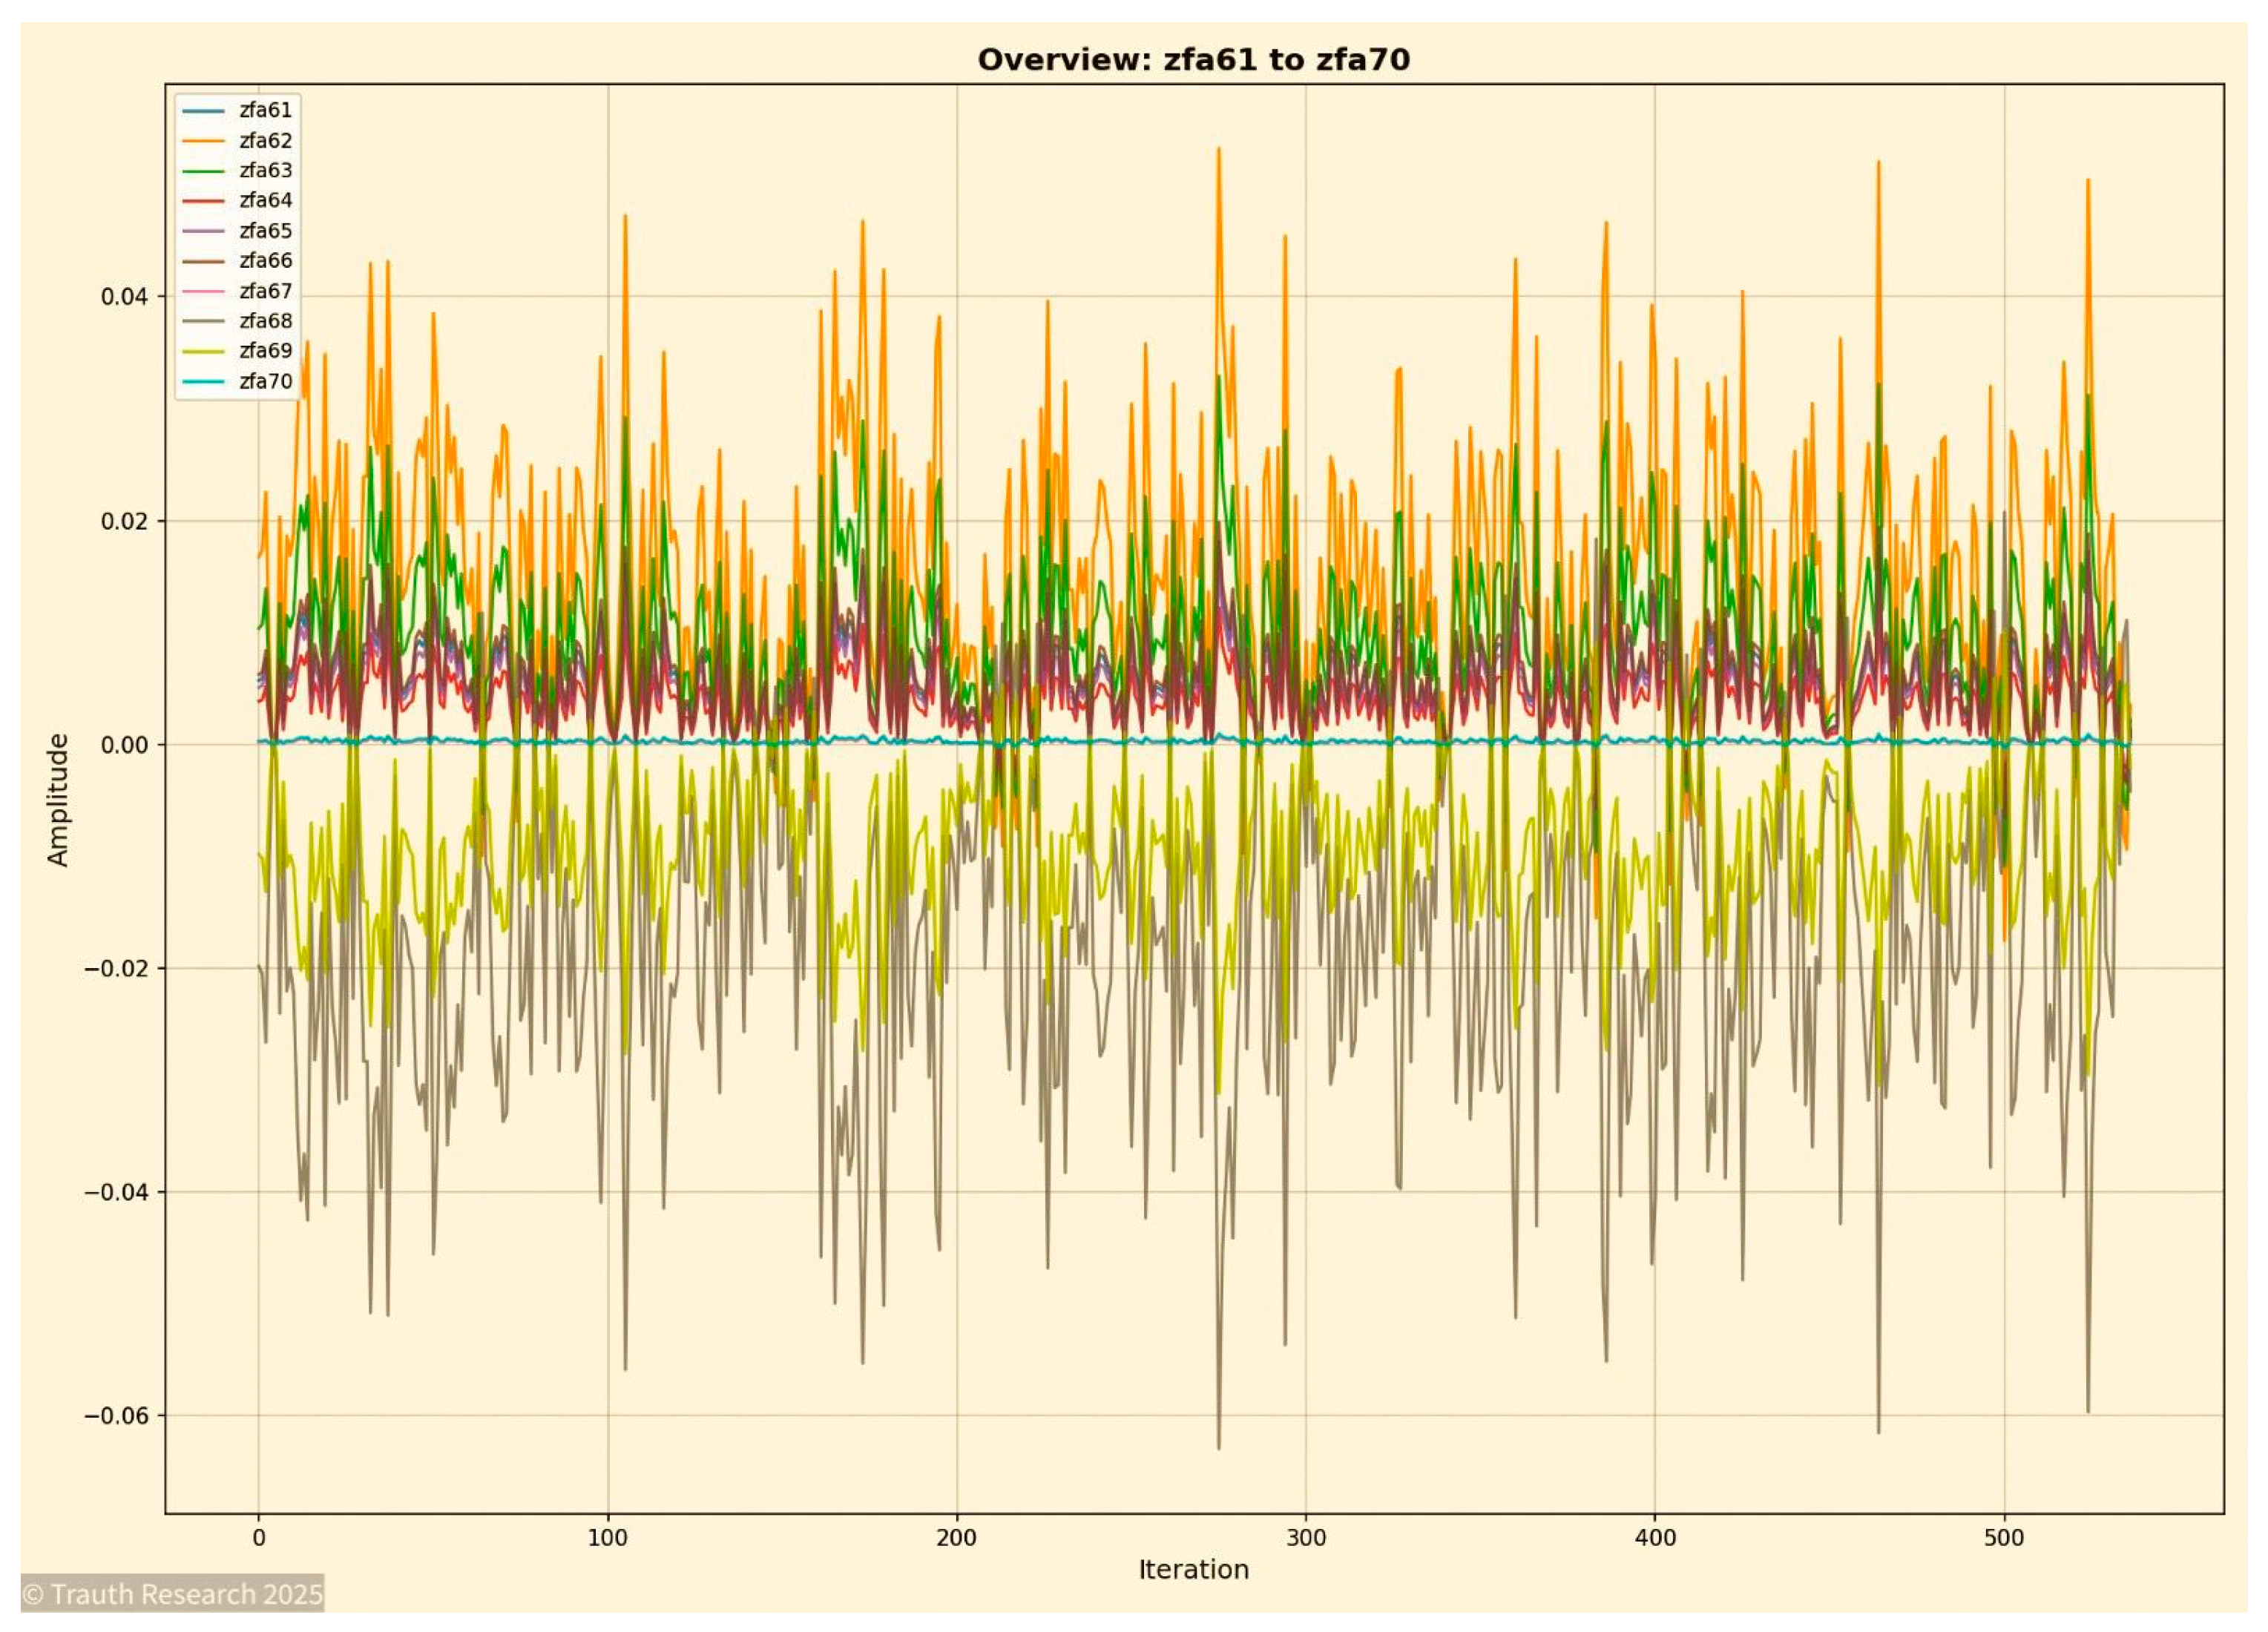Click the chart title Overview: zfa61 to zfa70
2268x1632 pixels.
click(1198, 60)
